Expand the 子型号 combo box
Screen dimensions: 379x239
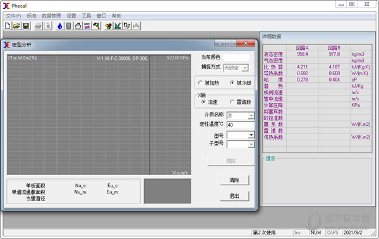point(251,144)
